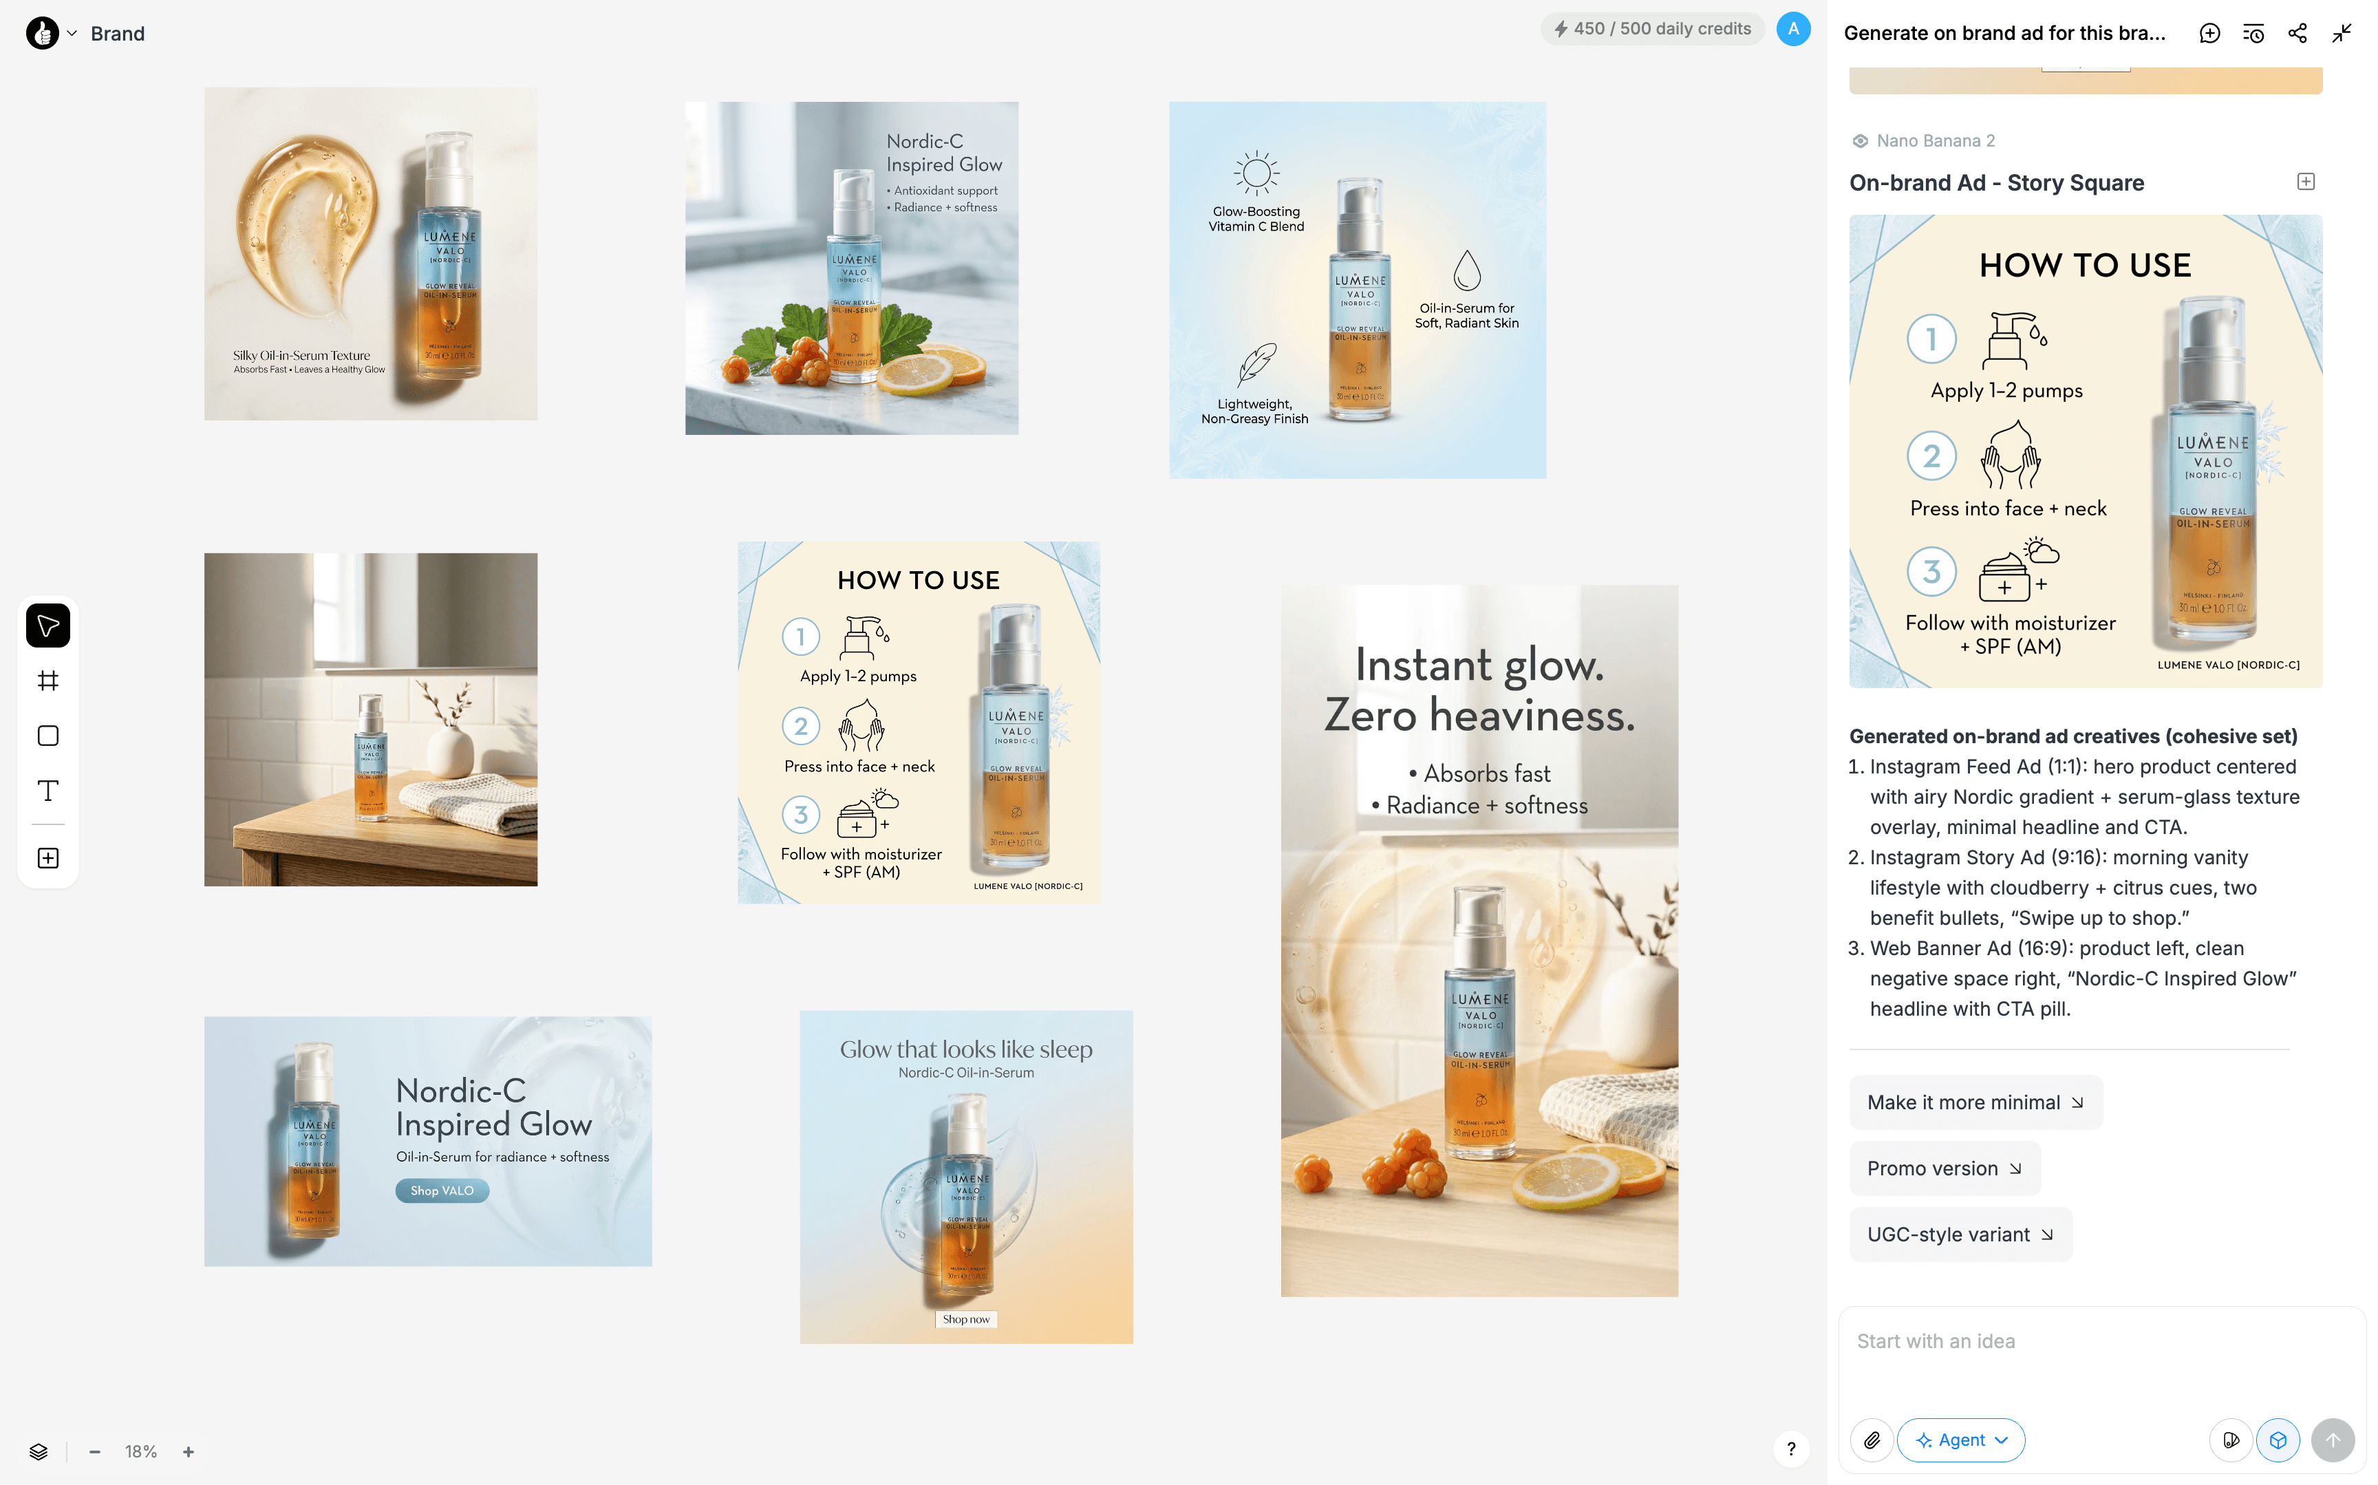This screenshot has height=1485, width=2378.
Task: Add Story Square ad to canvas
Action: pos(2305,182)
